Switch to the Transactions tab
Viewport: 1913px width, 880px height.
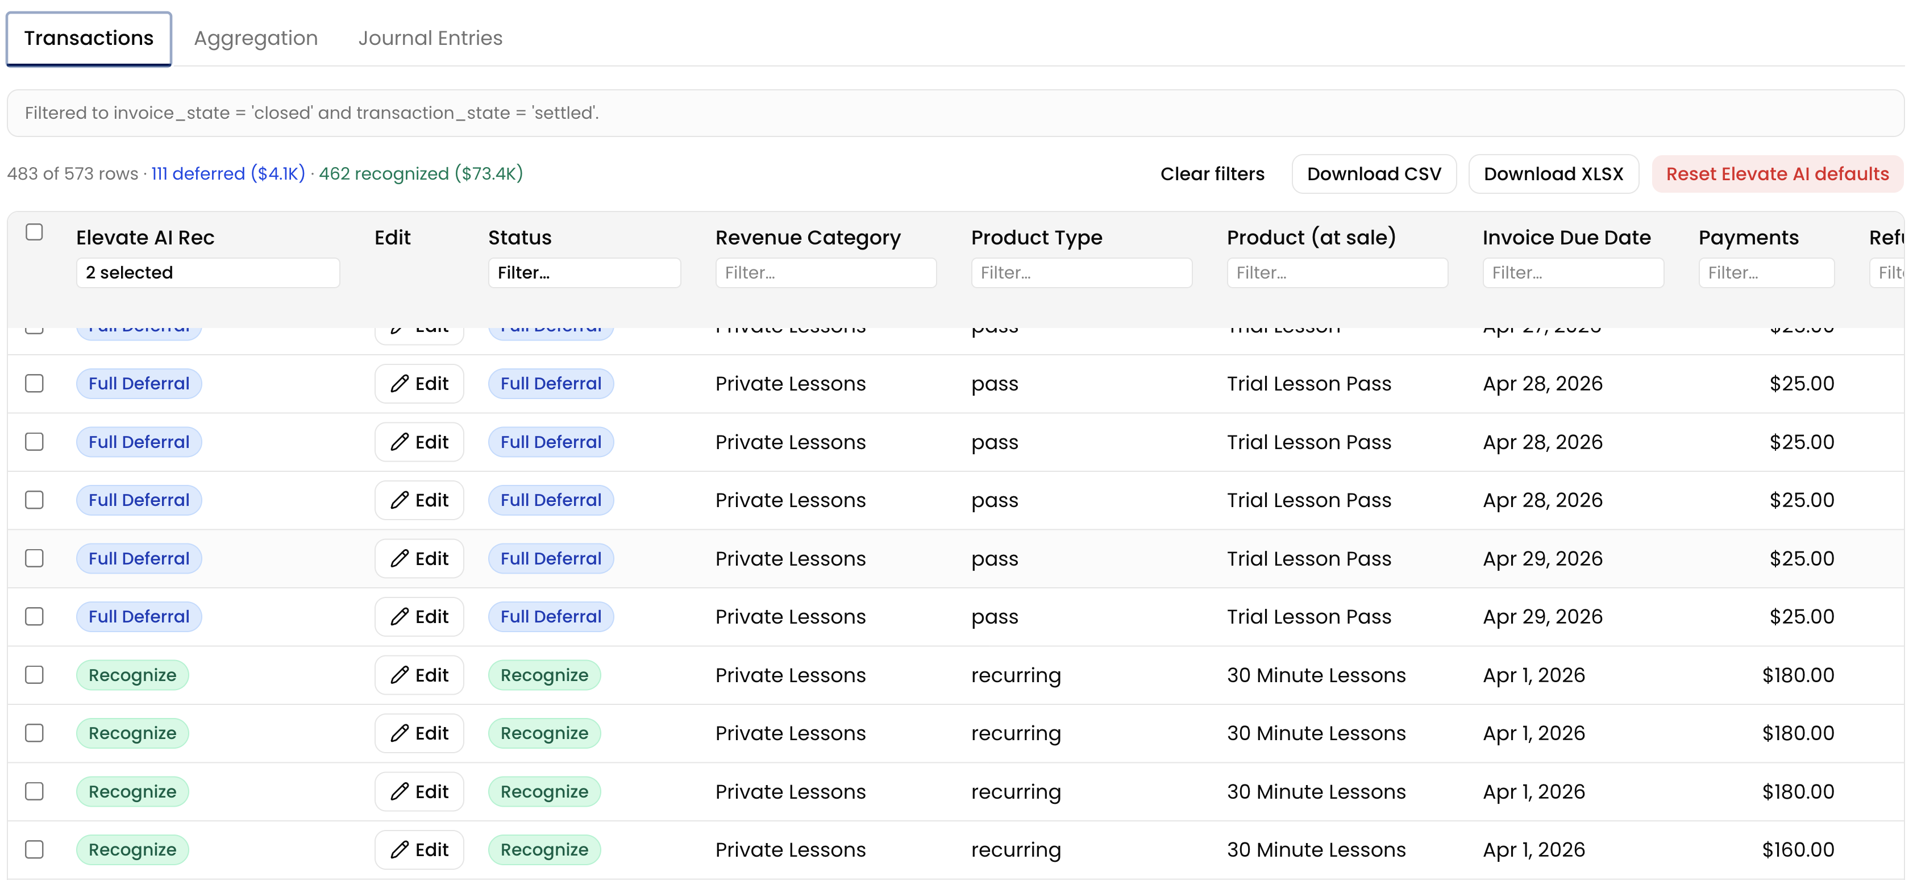click(x=88, y=39)
